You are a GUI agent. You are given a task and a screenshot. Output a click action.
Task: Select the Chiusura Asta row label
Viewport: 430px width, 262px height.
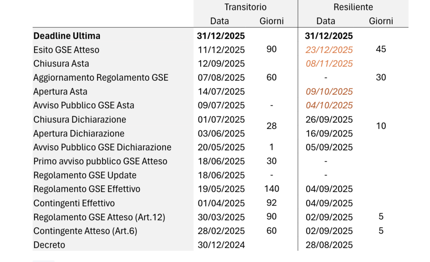pos(61,64)
